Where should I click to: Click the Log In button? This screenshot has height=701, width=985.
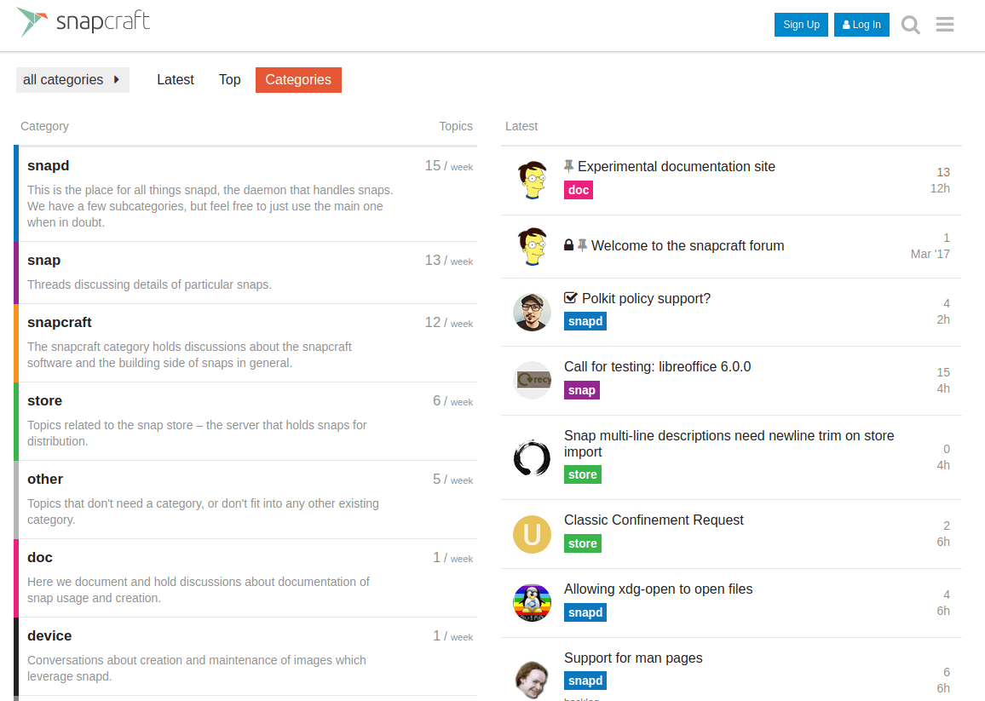pyautogui.click(x=861, y=25)
